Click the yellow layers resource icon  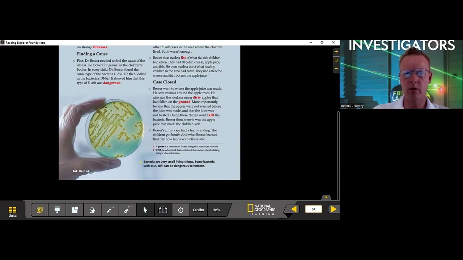pyautogui.click(x=39, y=210)
